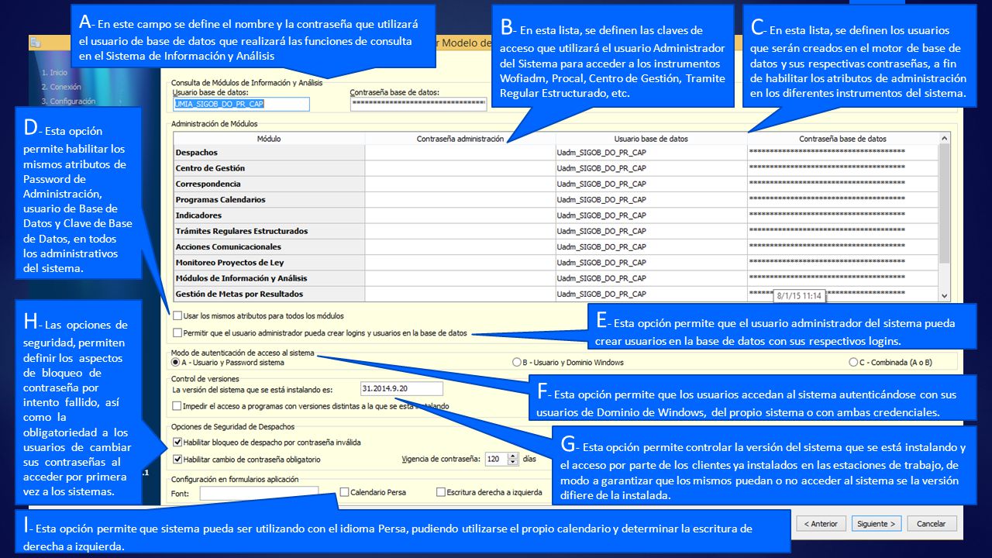The height and width of the screenshot is (558, 992).
Task: Click the database user cell in the Despachos row
Action: coord(652,153)
